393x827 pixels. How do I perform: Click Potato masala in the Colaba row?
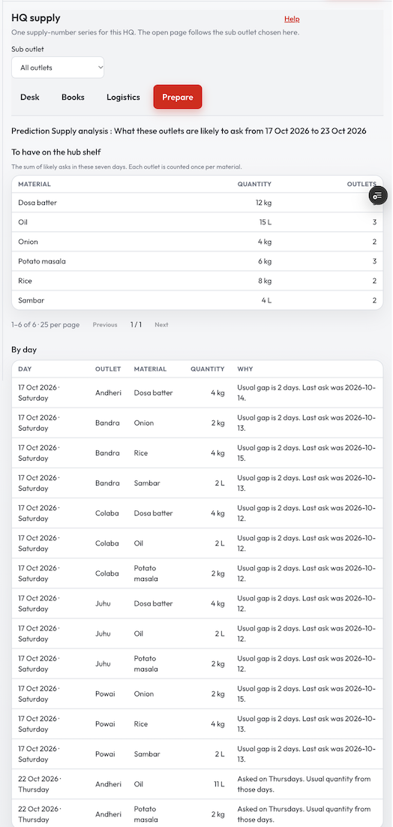(146, 573)
